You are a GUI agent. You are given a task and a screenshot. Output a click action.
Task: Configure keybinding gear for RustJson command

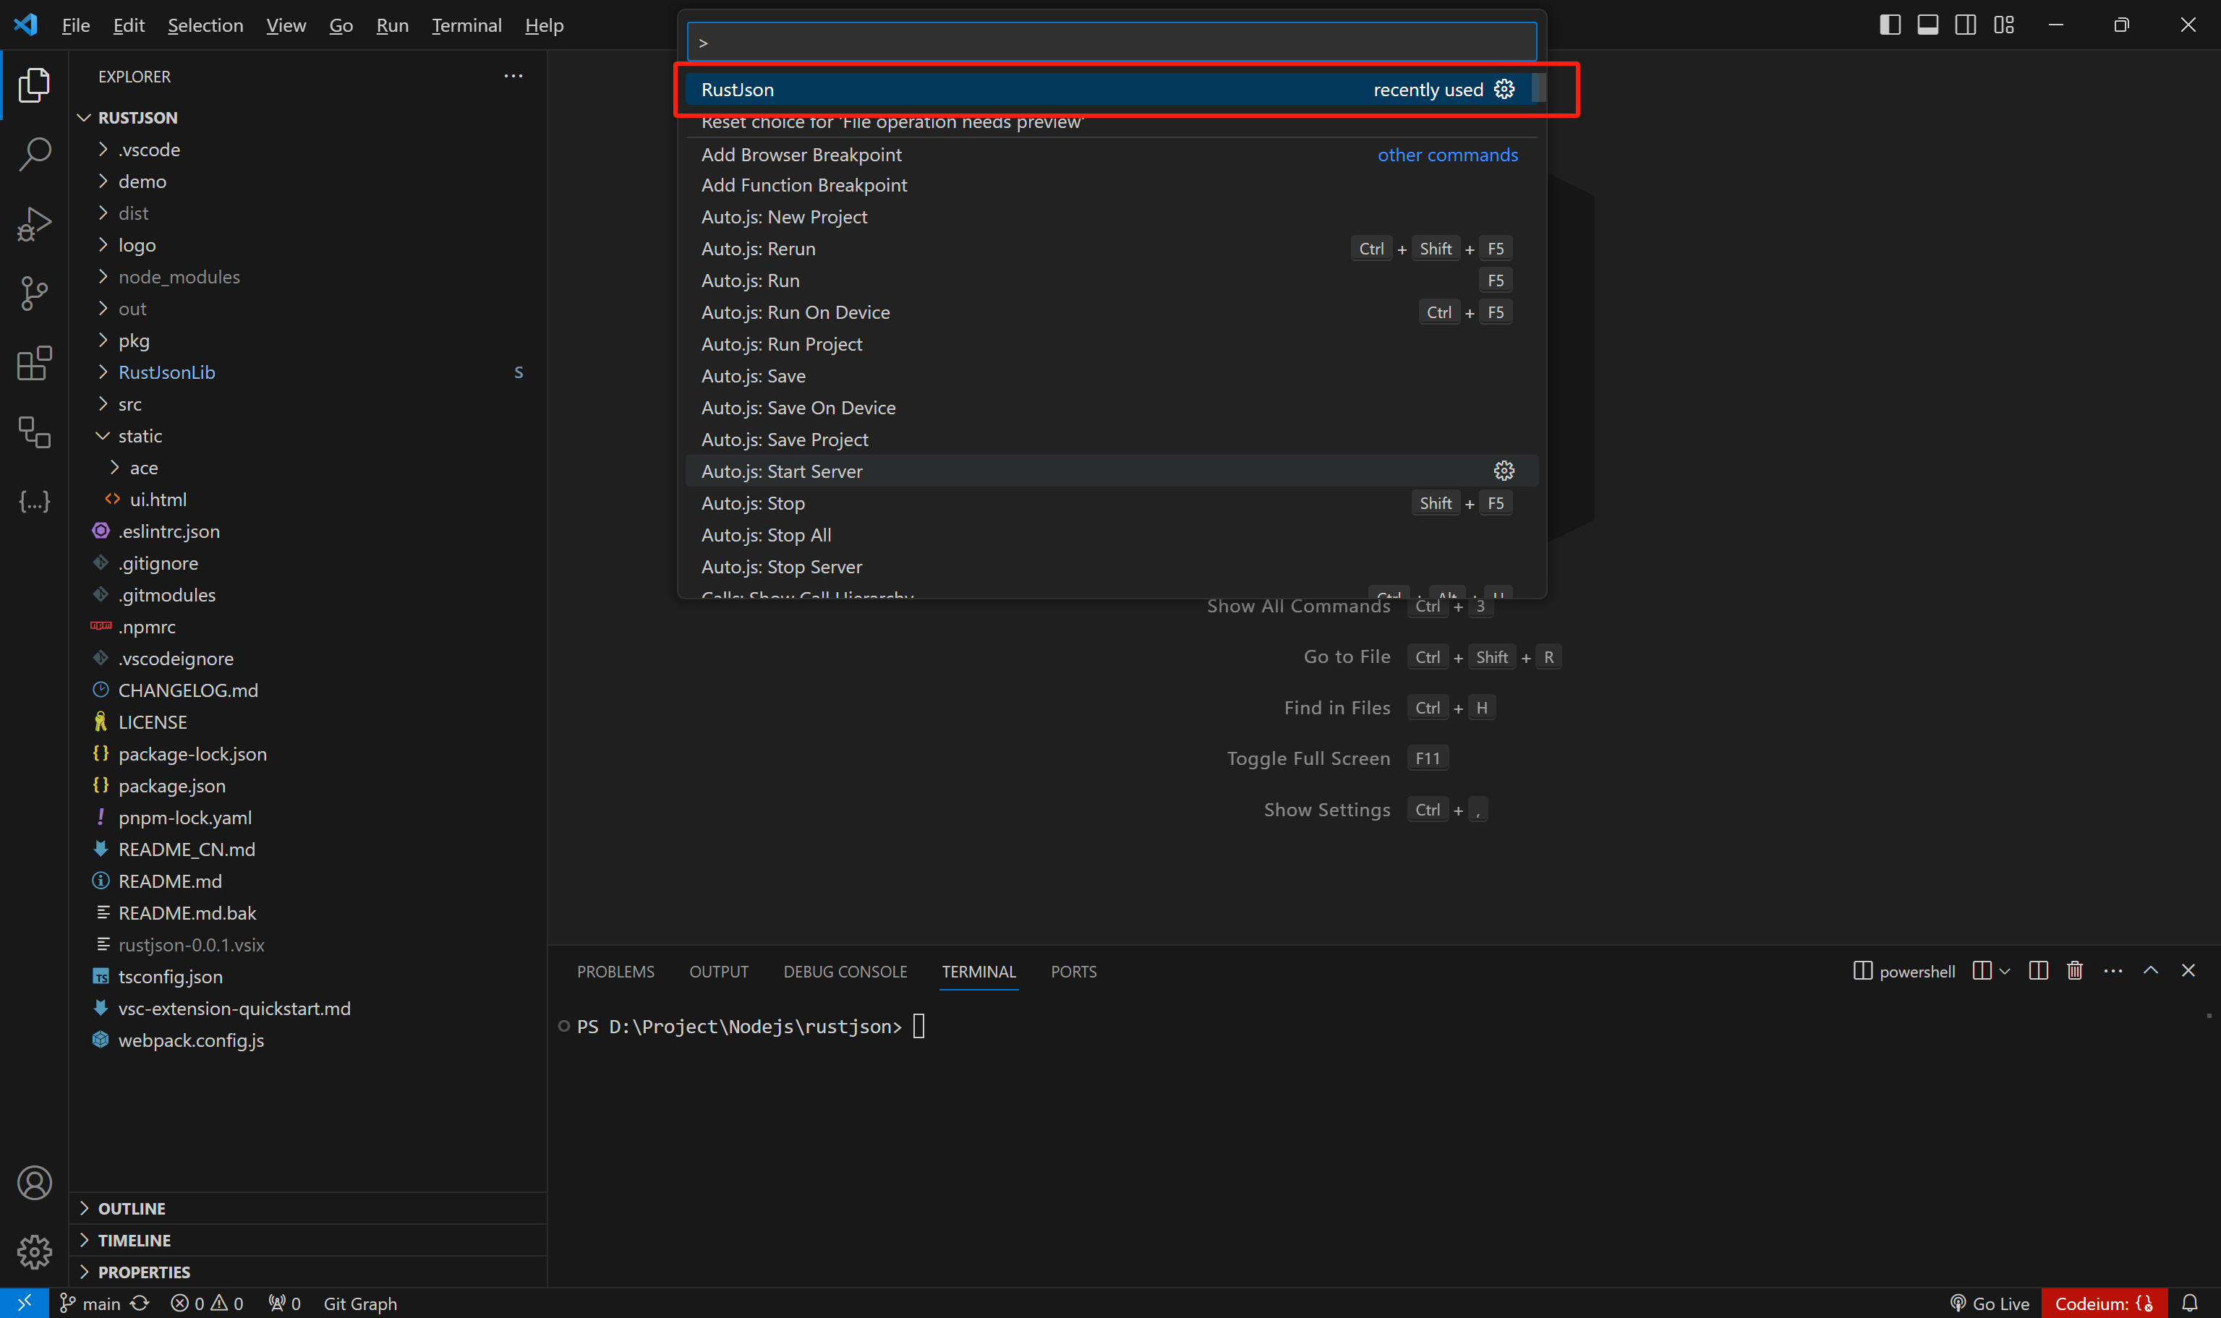[x=1503, y=89]
